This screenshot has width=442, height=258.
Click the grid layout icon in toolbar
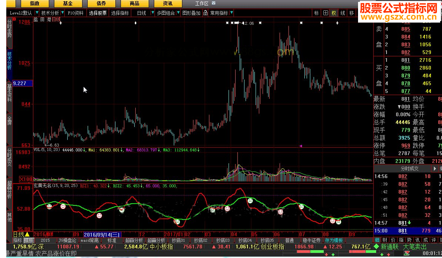[325, 13]
